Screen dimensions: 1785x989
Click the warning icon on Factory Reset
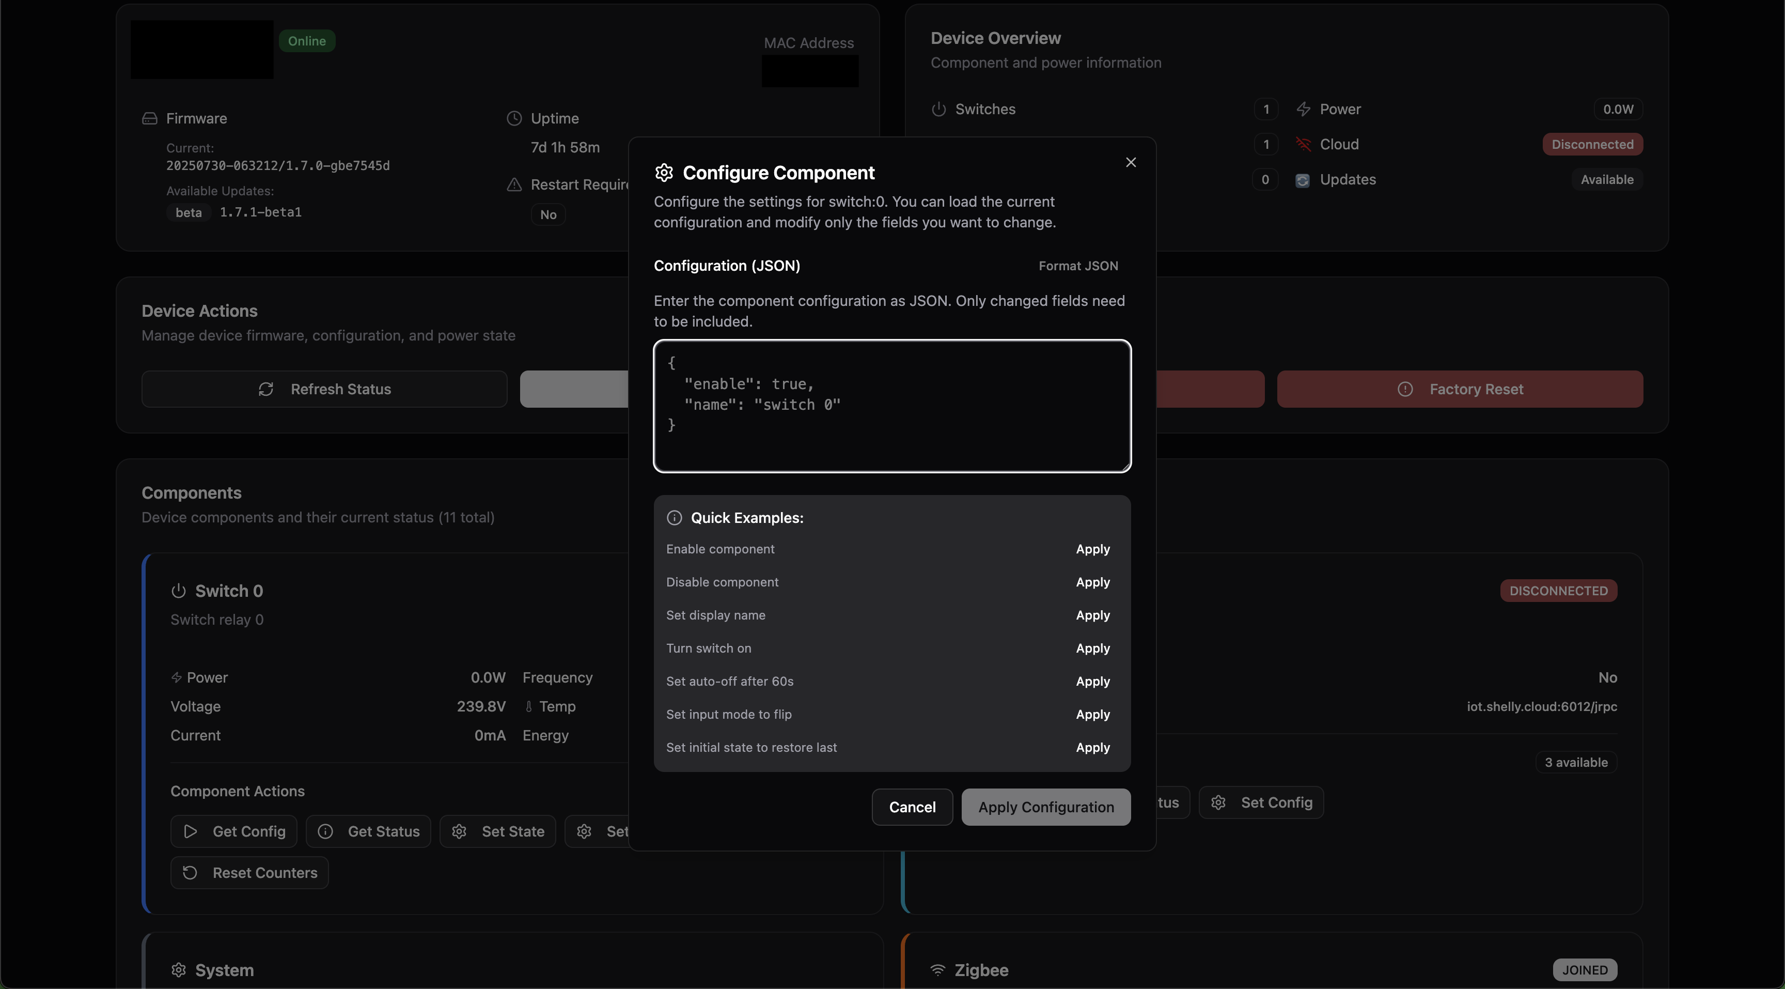(x=1404, y=390)
